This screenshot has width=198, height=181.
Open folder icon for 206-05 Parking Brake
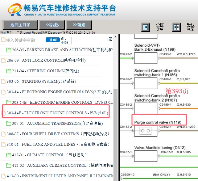point(8,50)
